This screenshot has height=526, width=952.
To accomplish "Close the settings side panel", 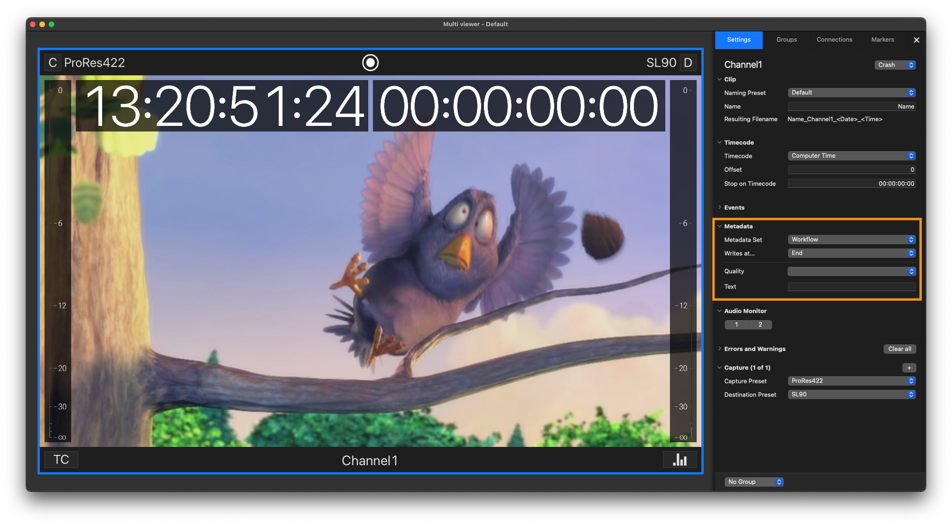I will [x=916, y=40].
